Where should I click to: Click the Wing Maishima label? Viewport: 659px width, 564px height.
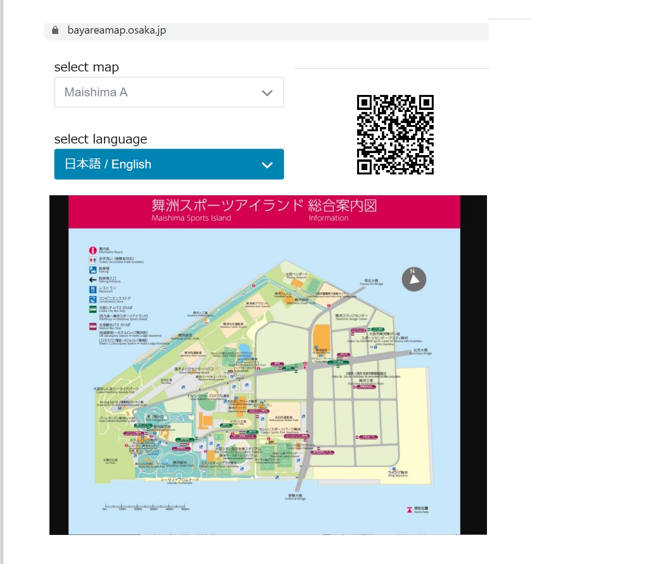[x=398, y=474]
